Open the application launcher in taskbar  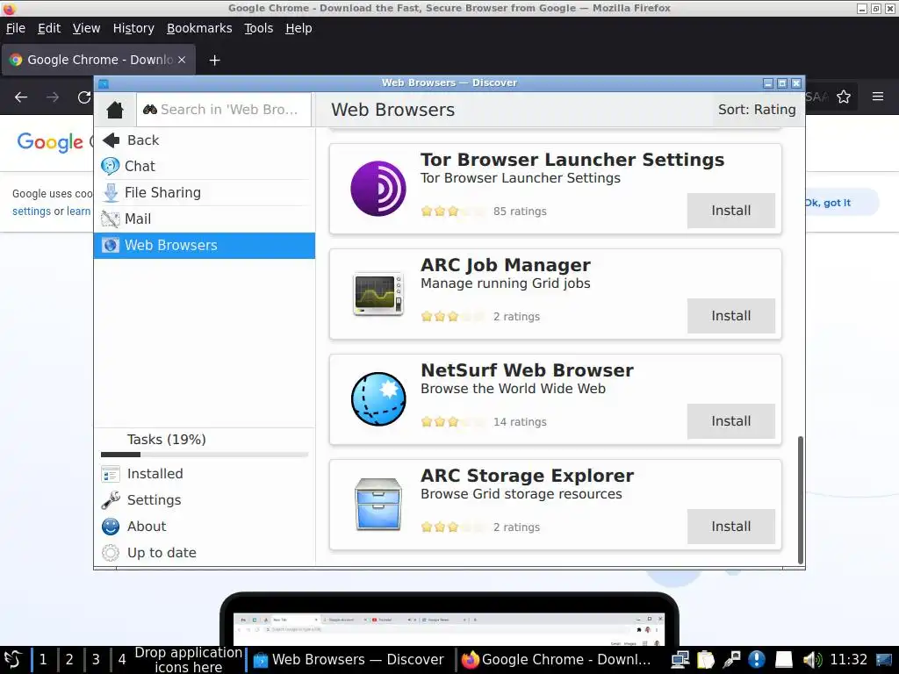click(x=13, y=660)
